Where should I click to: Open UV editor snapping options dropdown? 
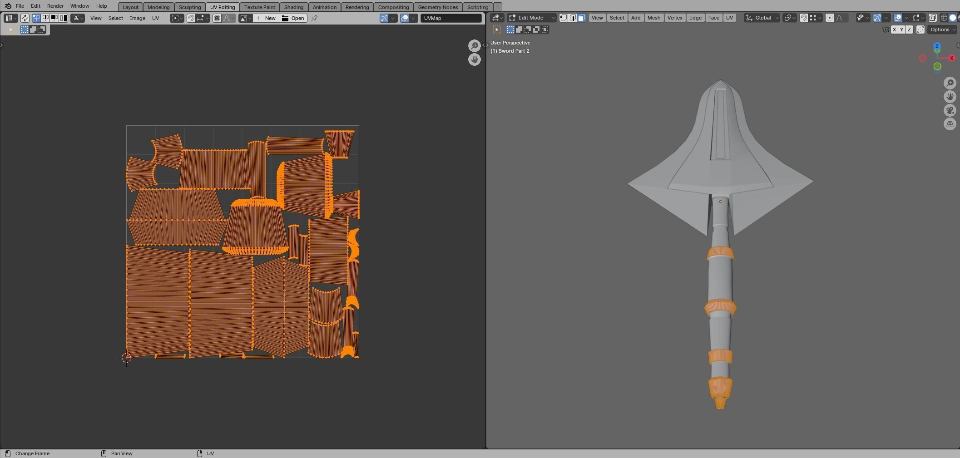click(203, 18)
